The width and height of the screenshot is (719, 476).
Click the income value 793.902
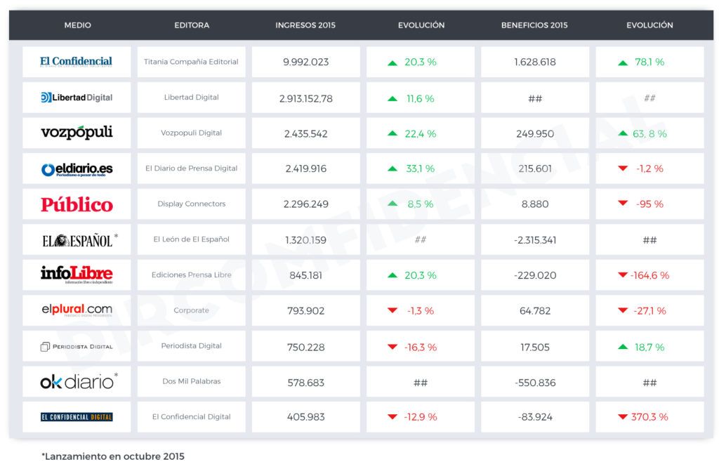tap(306, 311)
